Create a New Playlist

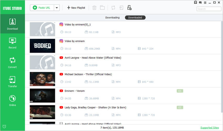click(x=76, y=8)
